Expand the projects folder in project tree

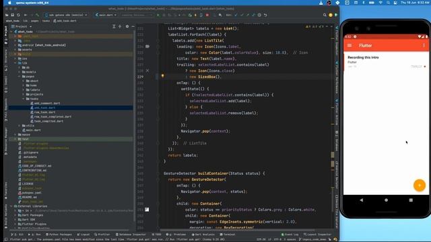coord(24,94)
